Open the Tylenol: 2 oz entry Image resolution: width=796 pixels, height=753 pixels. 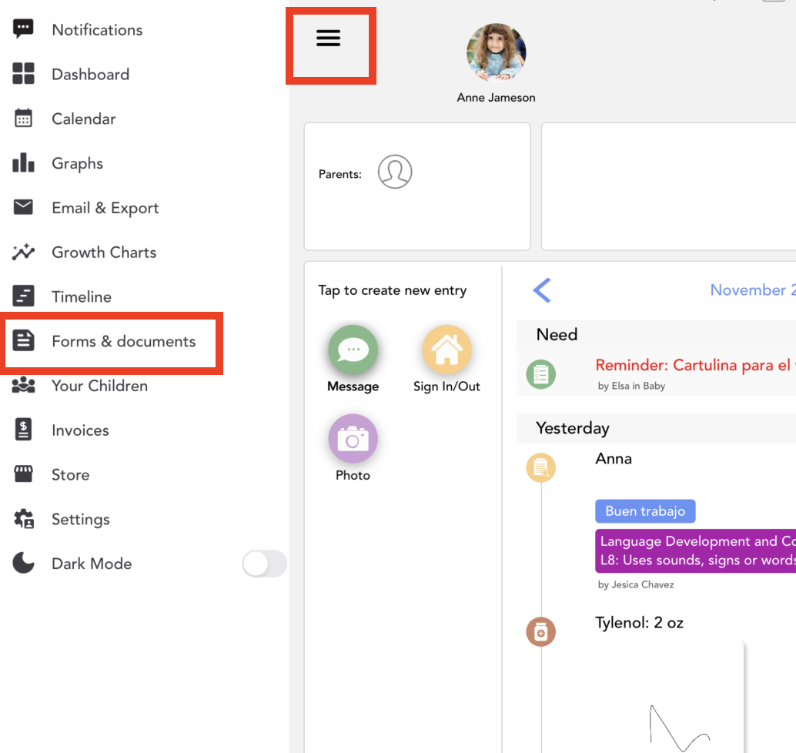[x=639, y=623]
